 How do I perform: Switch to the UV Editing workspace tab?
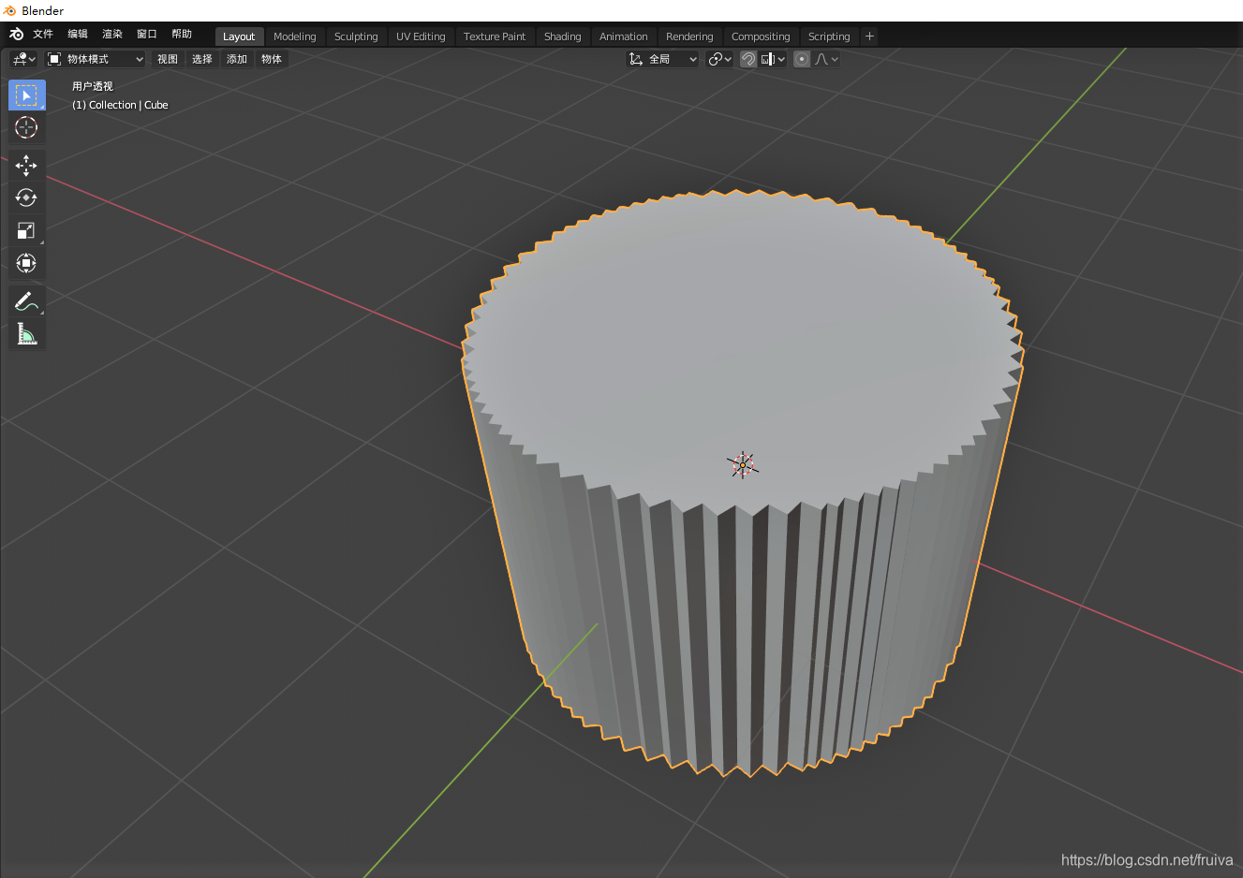point(421,37)
